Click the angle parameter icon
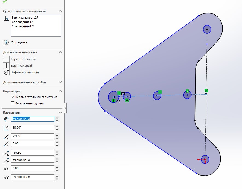Viewport: 242px width, 189px height. pyautogui.click(x=6, y=128)
